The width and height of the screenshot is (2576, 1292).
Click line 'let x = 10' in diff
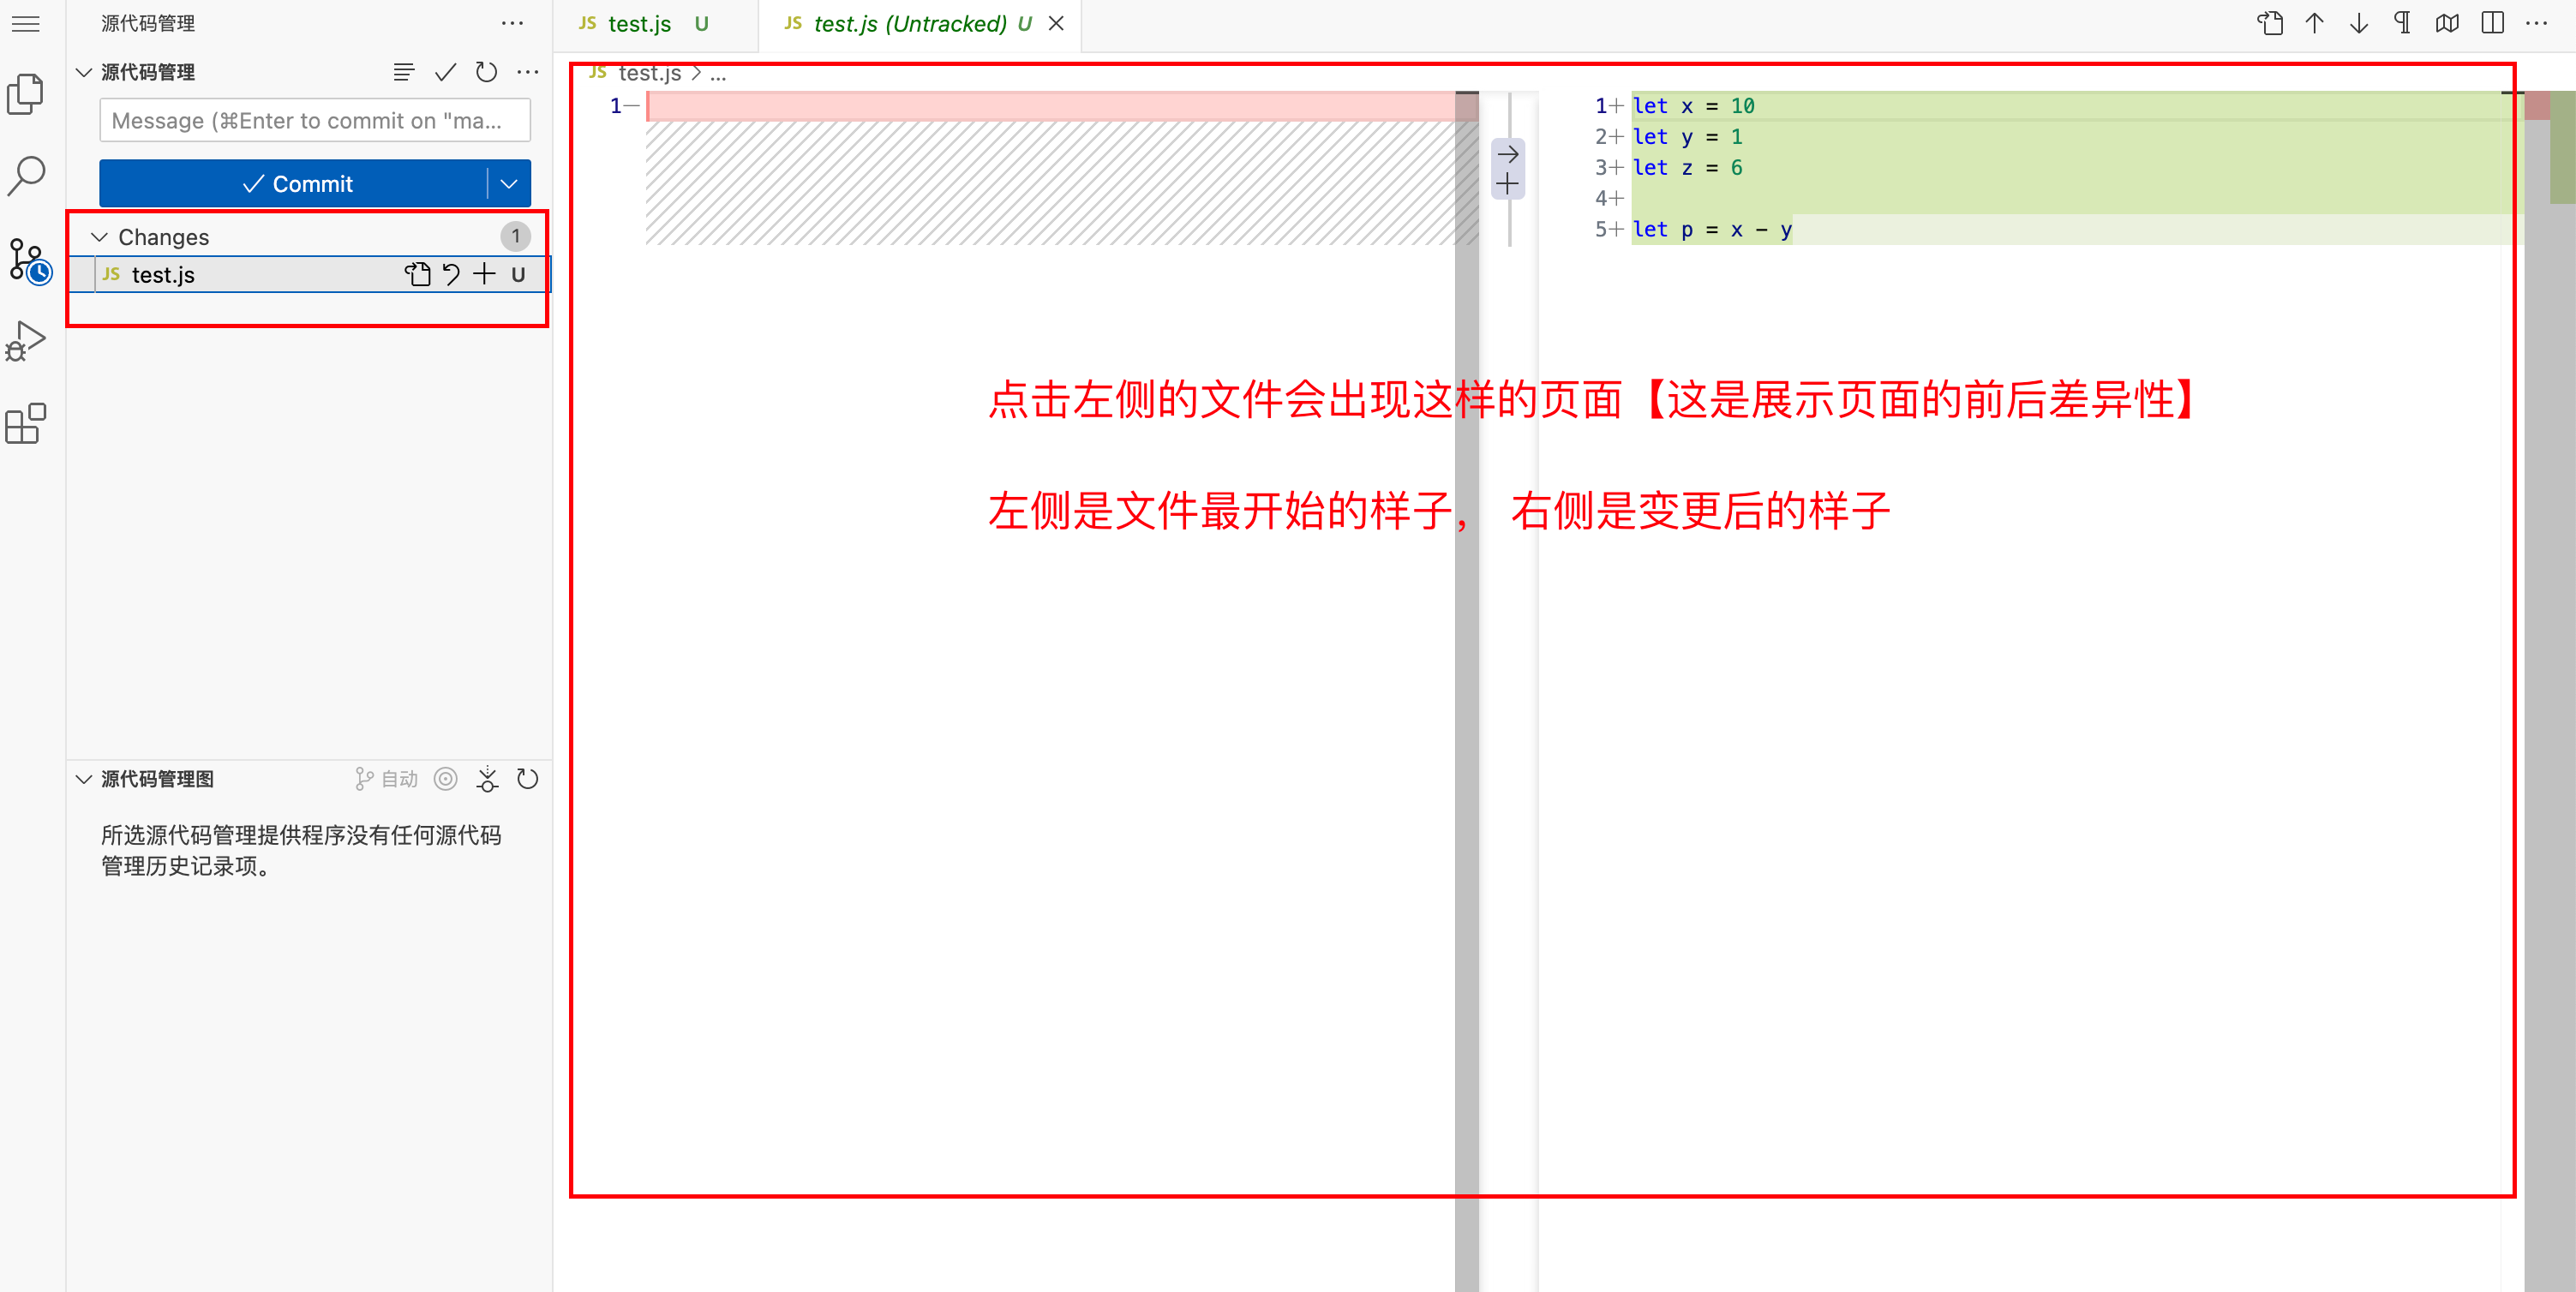1693,106
